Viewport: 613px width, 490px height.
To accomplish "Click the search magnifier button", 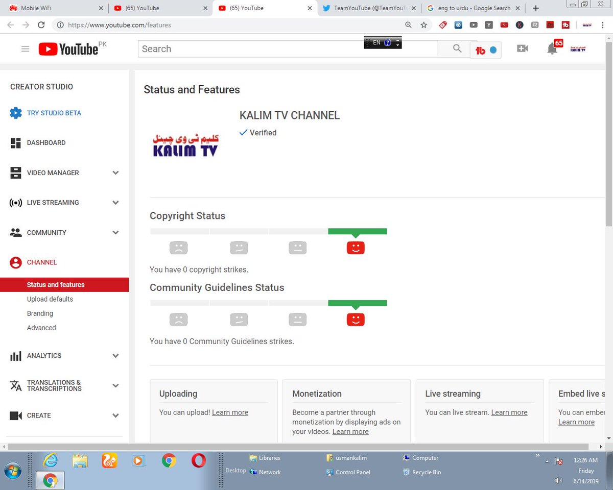I will click(457, 49).
